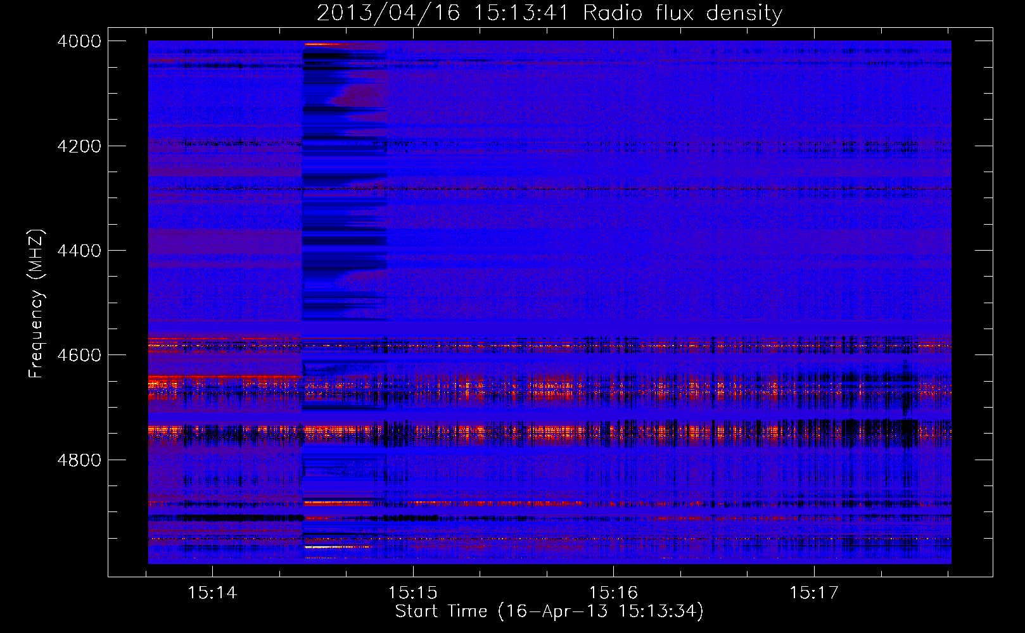Click the "Start Time (16-Apr-13 15:13:34)" axis label

tap(549, 611)
